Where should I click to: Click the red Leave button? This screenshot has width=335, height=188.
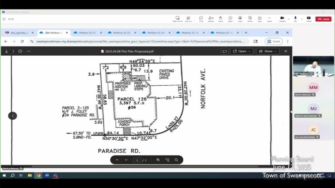click(323, 19)
